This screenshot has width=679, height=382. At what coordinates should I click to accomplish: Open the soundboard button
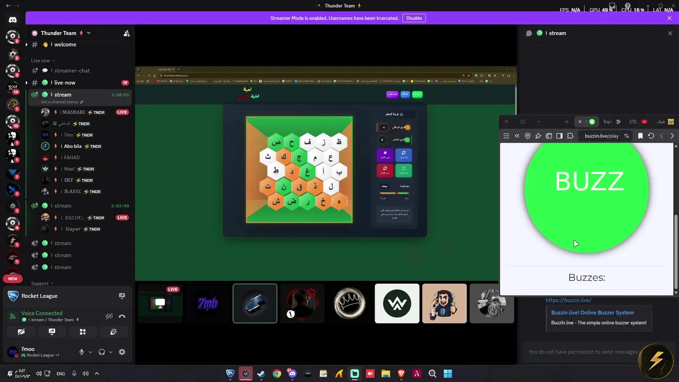click(114, 332)
